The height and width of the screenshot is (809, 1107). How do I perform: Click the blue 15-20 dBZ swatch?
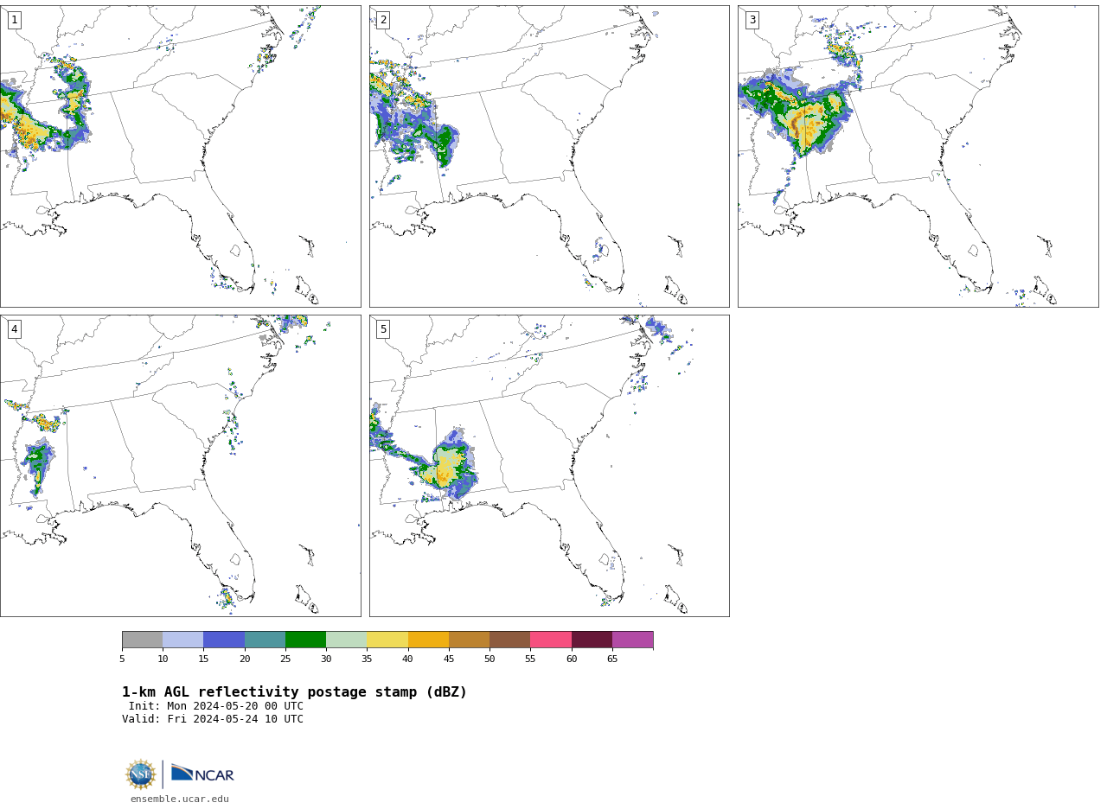point(224,640)
